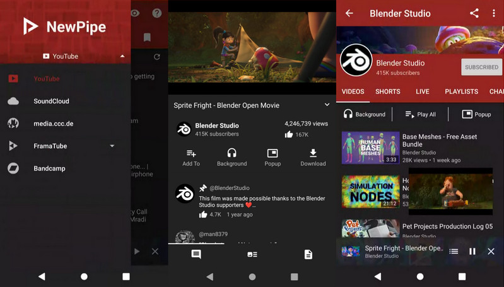Click the FramaTube play icon
The image size is (504, 287).
pos(13,146)
